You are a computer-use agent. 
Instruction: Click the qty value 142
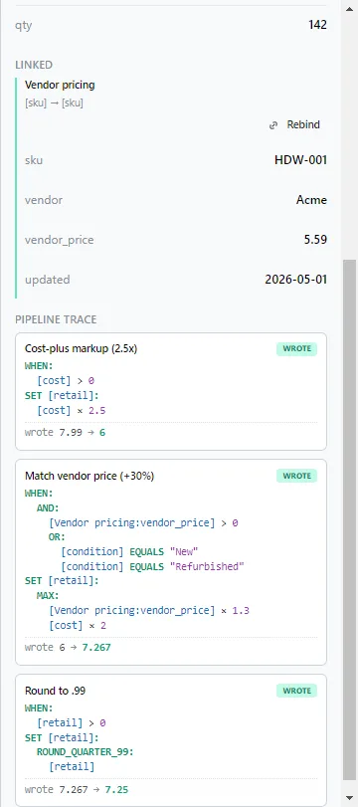click(317, 25)
